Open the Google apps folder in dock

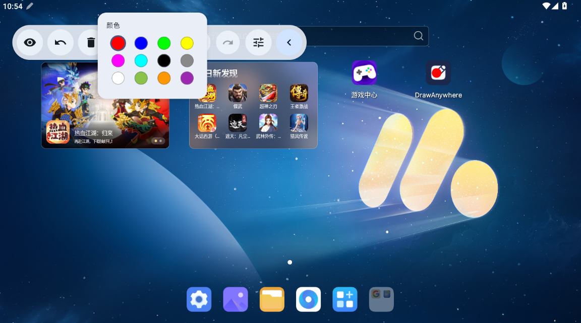point(381,300)
